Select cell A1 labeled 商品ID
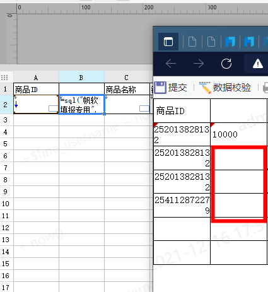268x292 pixels. tap(36, 89)
